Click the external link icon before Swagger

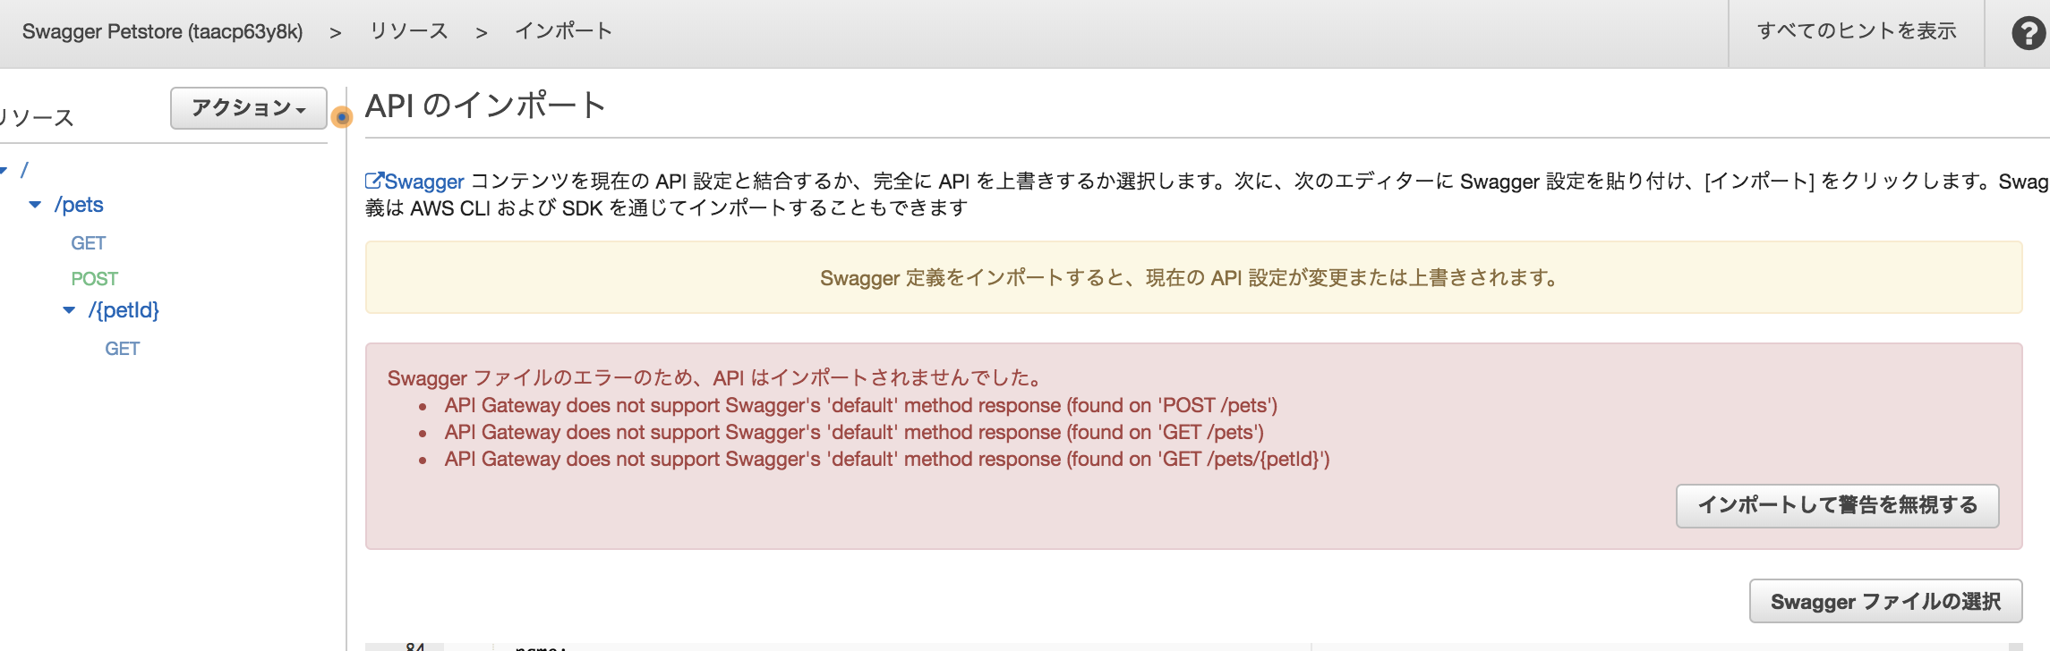click(x=374, y=181)
